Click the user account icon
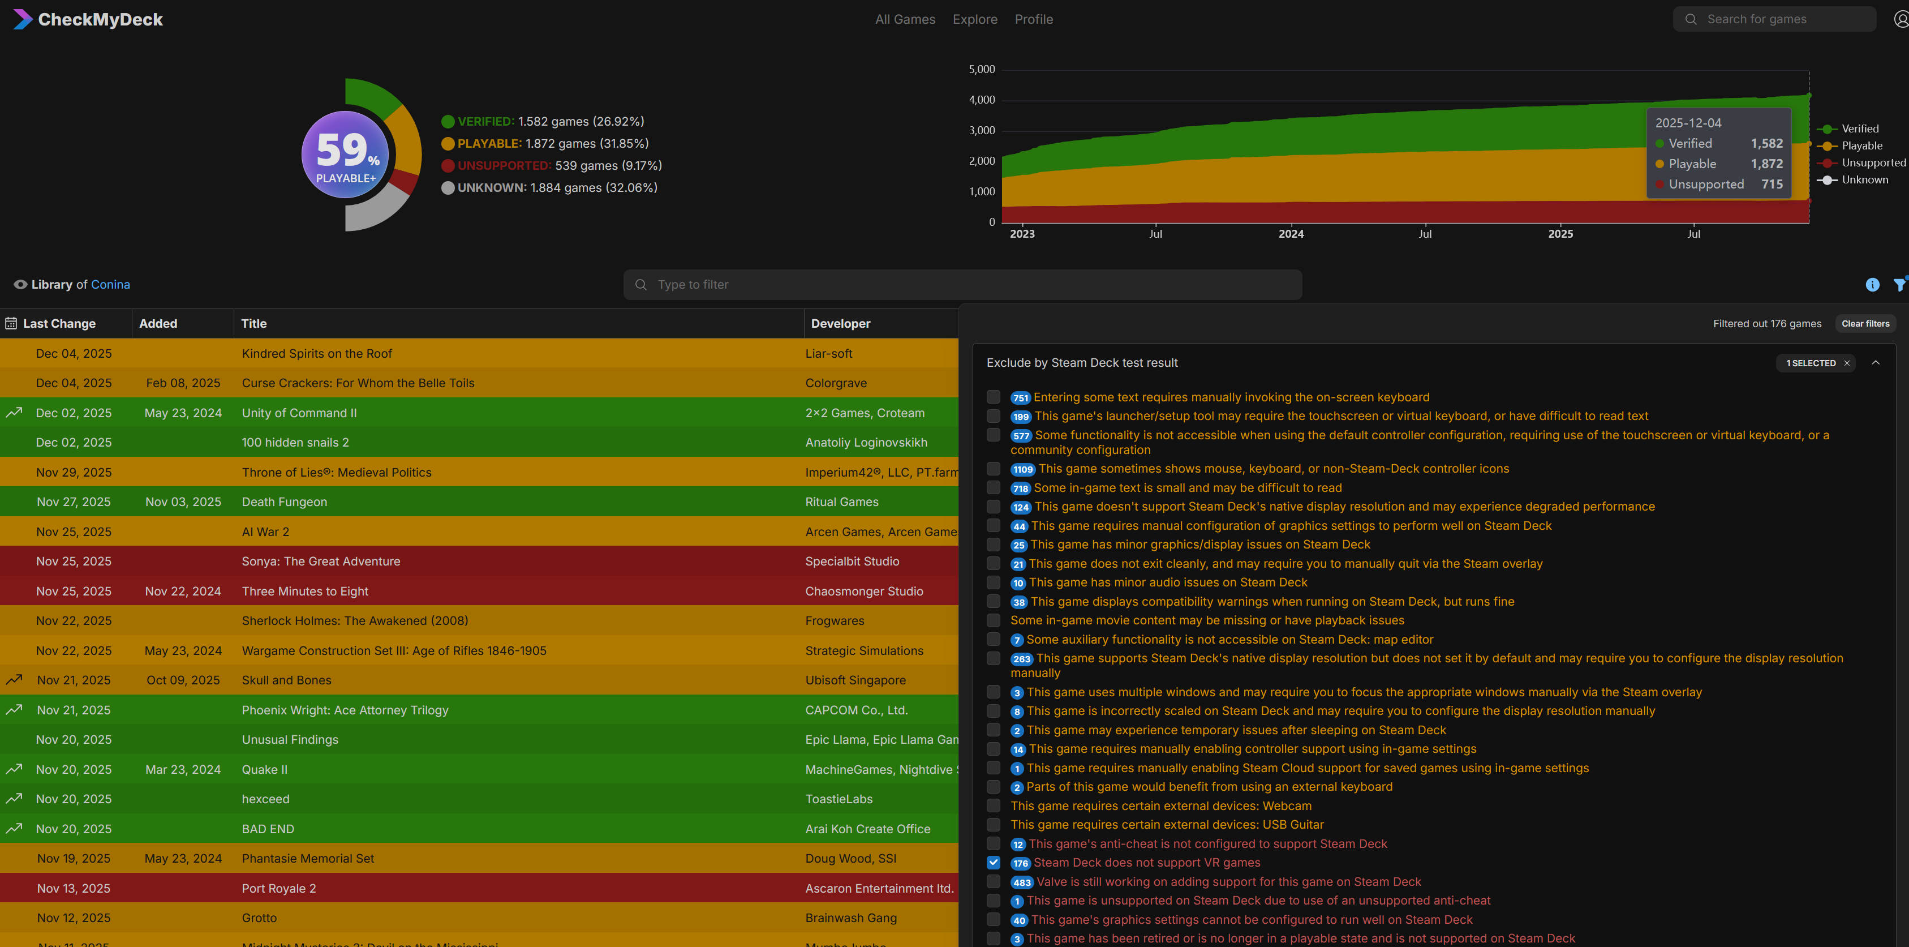 [1901, 19]
